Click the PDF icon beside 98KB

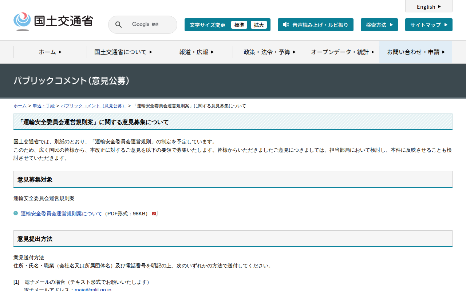154,214
